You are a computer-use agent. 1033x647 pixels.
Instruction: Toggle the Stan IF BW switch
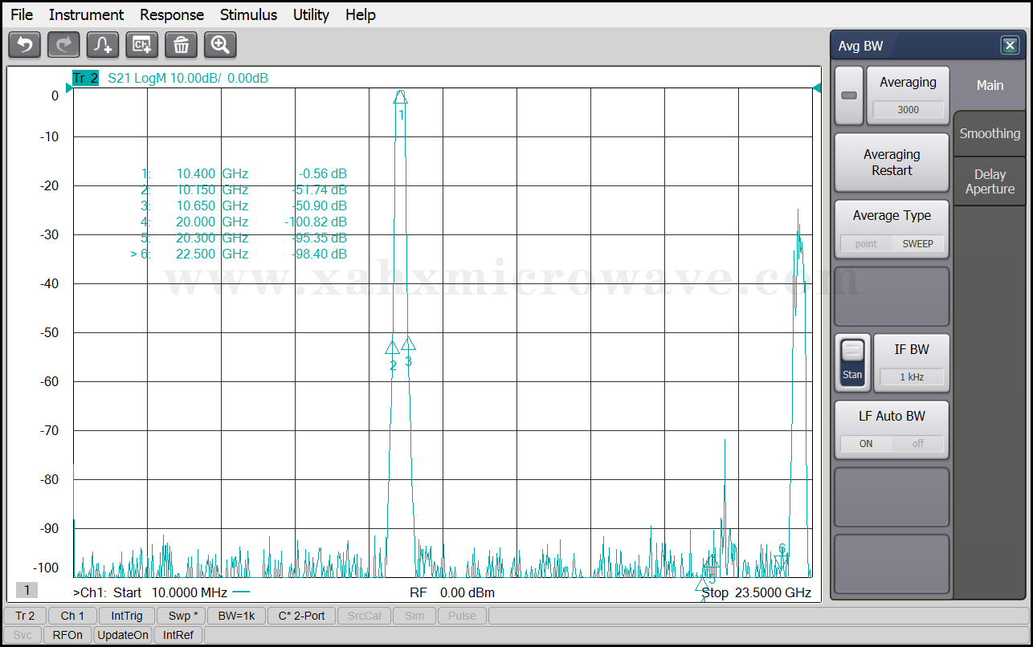pyautogui.click(x=852, y=363)
